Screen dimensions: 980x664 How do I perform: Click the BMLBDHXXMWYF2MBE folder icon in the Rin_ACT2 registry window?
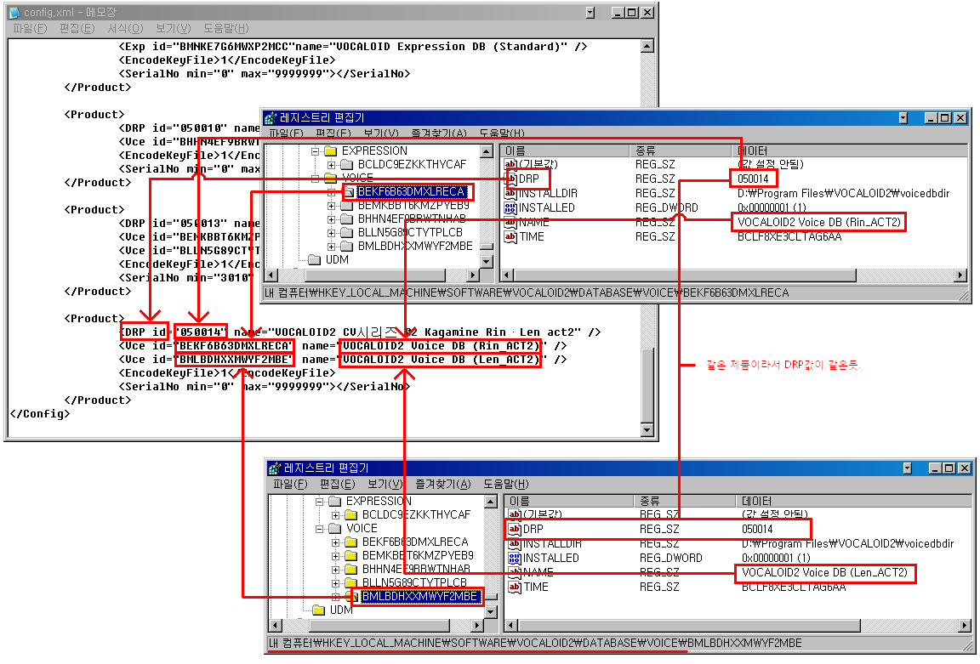click(347, 247)
